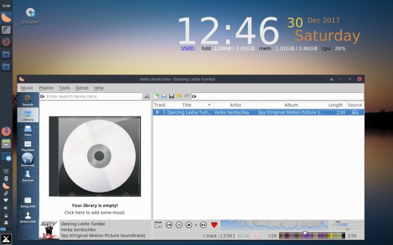Click the Clementine system tray icon

6,186
